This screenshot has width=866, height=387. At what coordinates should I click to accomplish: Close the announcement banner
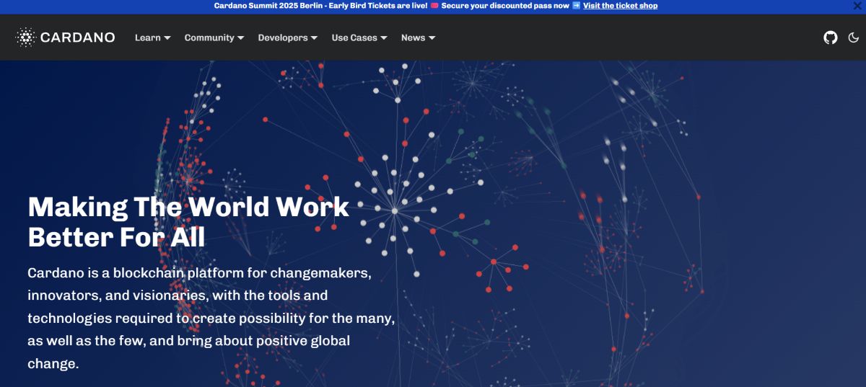coord(857,6)
